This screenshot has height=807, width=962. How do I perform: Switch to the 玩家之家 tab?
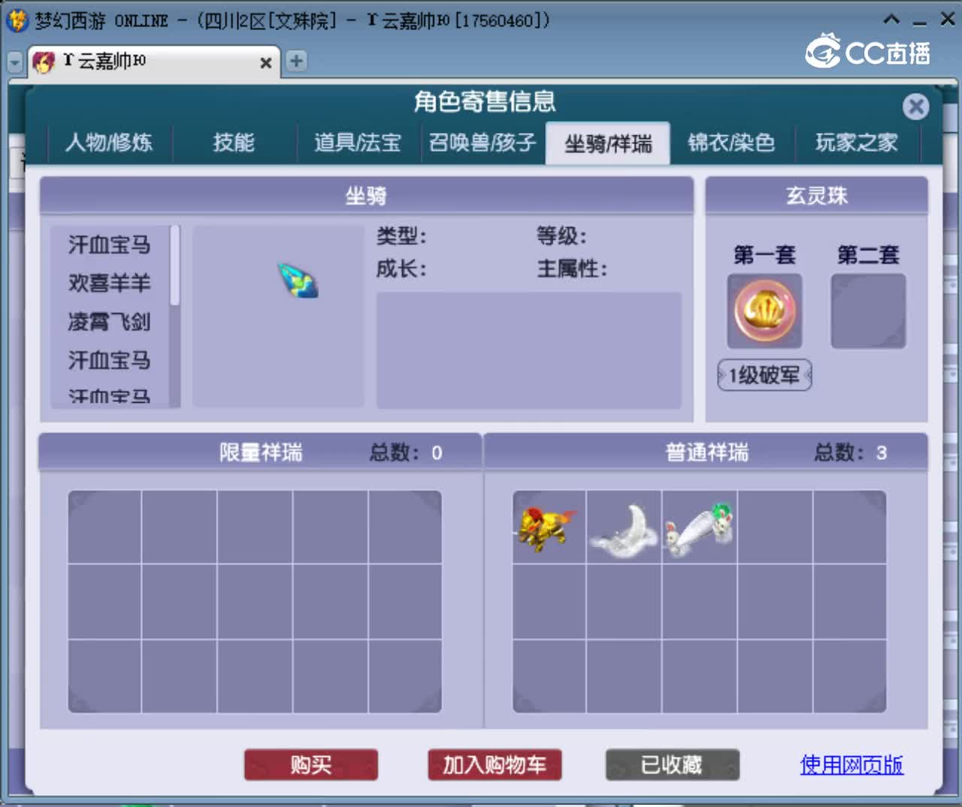(x=857, y=142)
